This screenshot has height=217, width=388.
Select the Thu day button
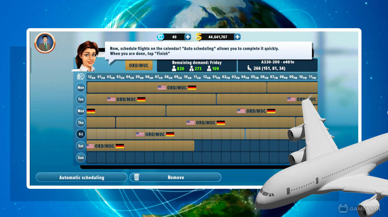coord(81,122)
